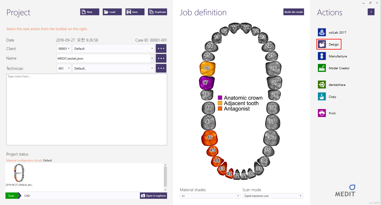Screen dimensions: 381x205
Task: Click the Anatomic crown purple swatch
Action: click(220, 98)
